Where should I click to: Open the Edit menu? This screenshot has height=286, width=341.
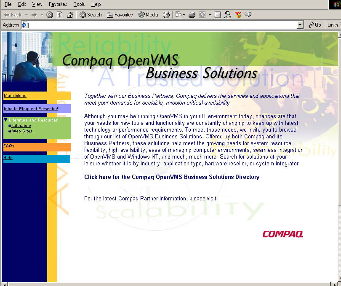[22, 4]
